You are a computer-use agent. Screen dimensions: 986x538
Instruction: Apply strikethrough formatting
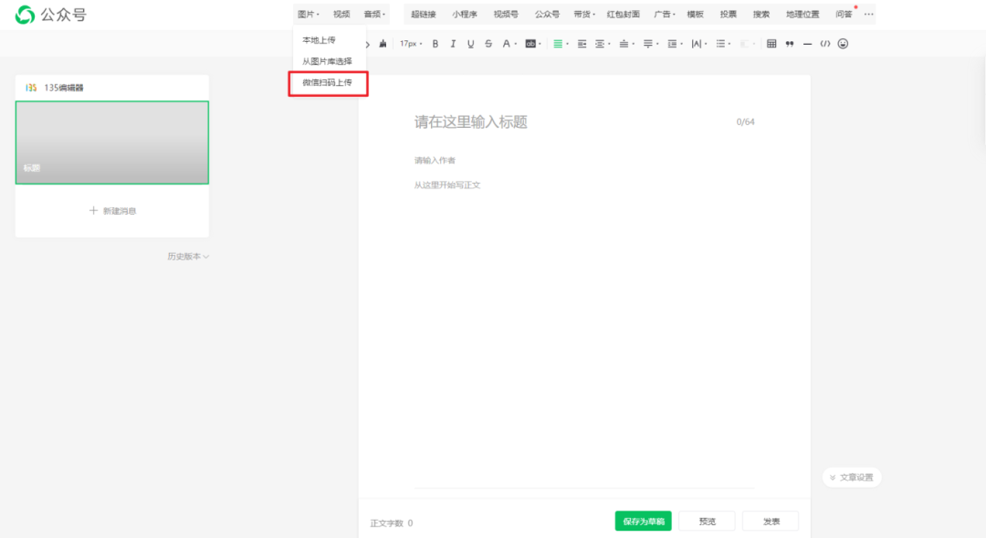(488, 44)
